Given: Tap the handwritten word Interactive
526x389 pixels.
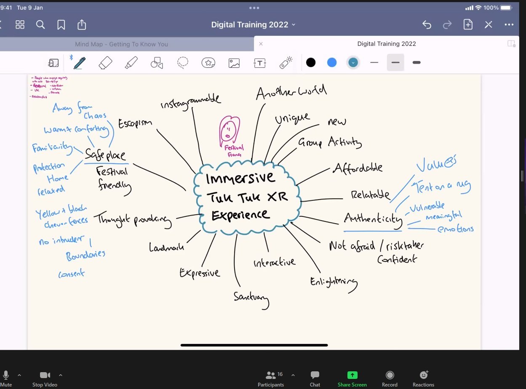Looking at the screenshot, I should 275,263.
